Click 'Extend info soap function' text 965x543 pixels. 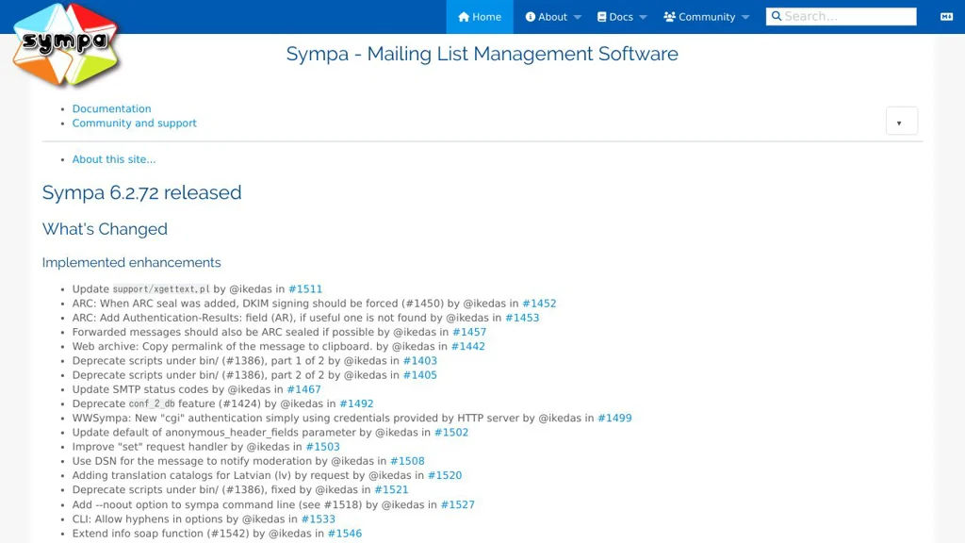point(138,534)
